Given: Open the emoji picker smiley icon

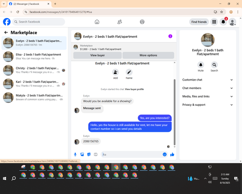Looking at the screenshot, I should click(165, 154).
